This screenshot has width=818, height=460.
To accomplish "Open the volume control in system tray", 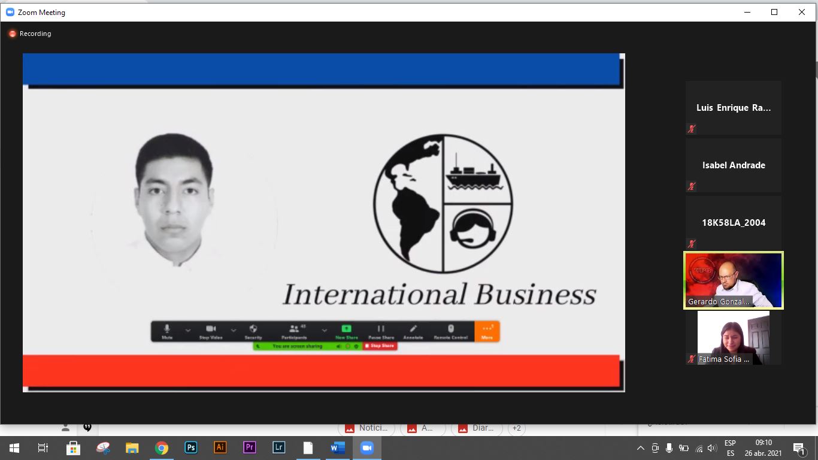I will coord(712,448).
